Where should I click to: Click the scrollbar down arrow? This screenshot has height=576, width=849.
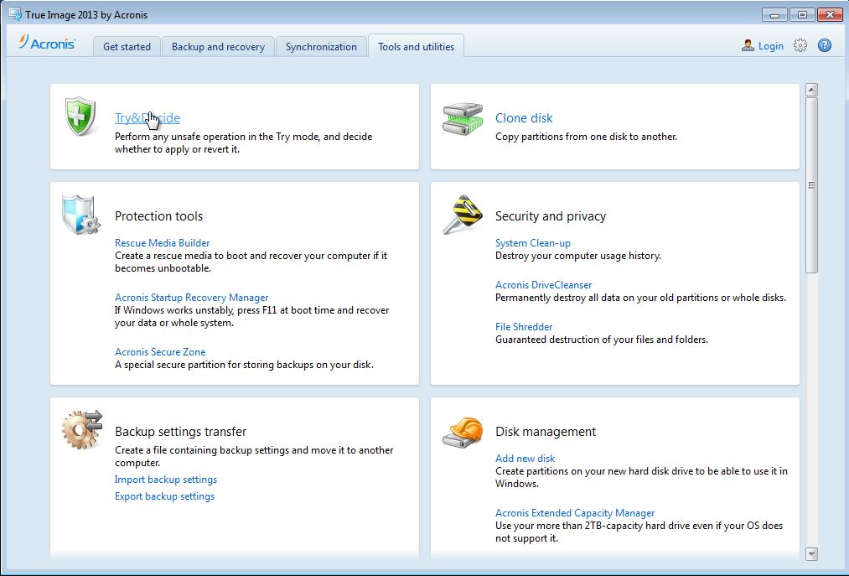pyautogui.click(x=811, y=553)
